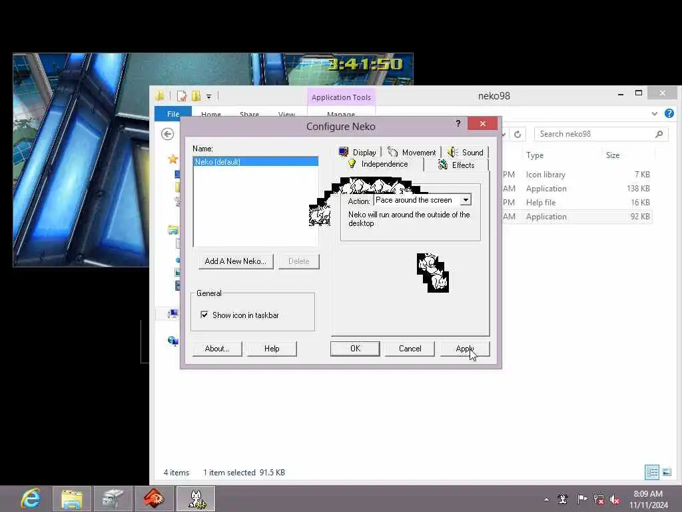
Task: Switch to details view icon
Action: (x=651, y=473)
